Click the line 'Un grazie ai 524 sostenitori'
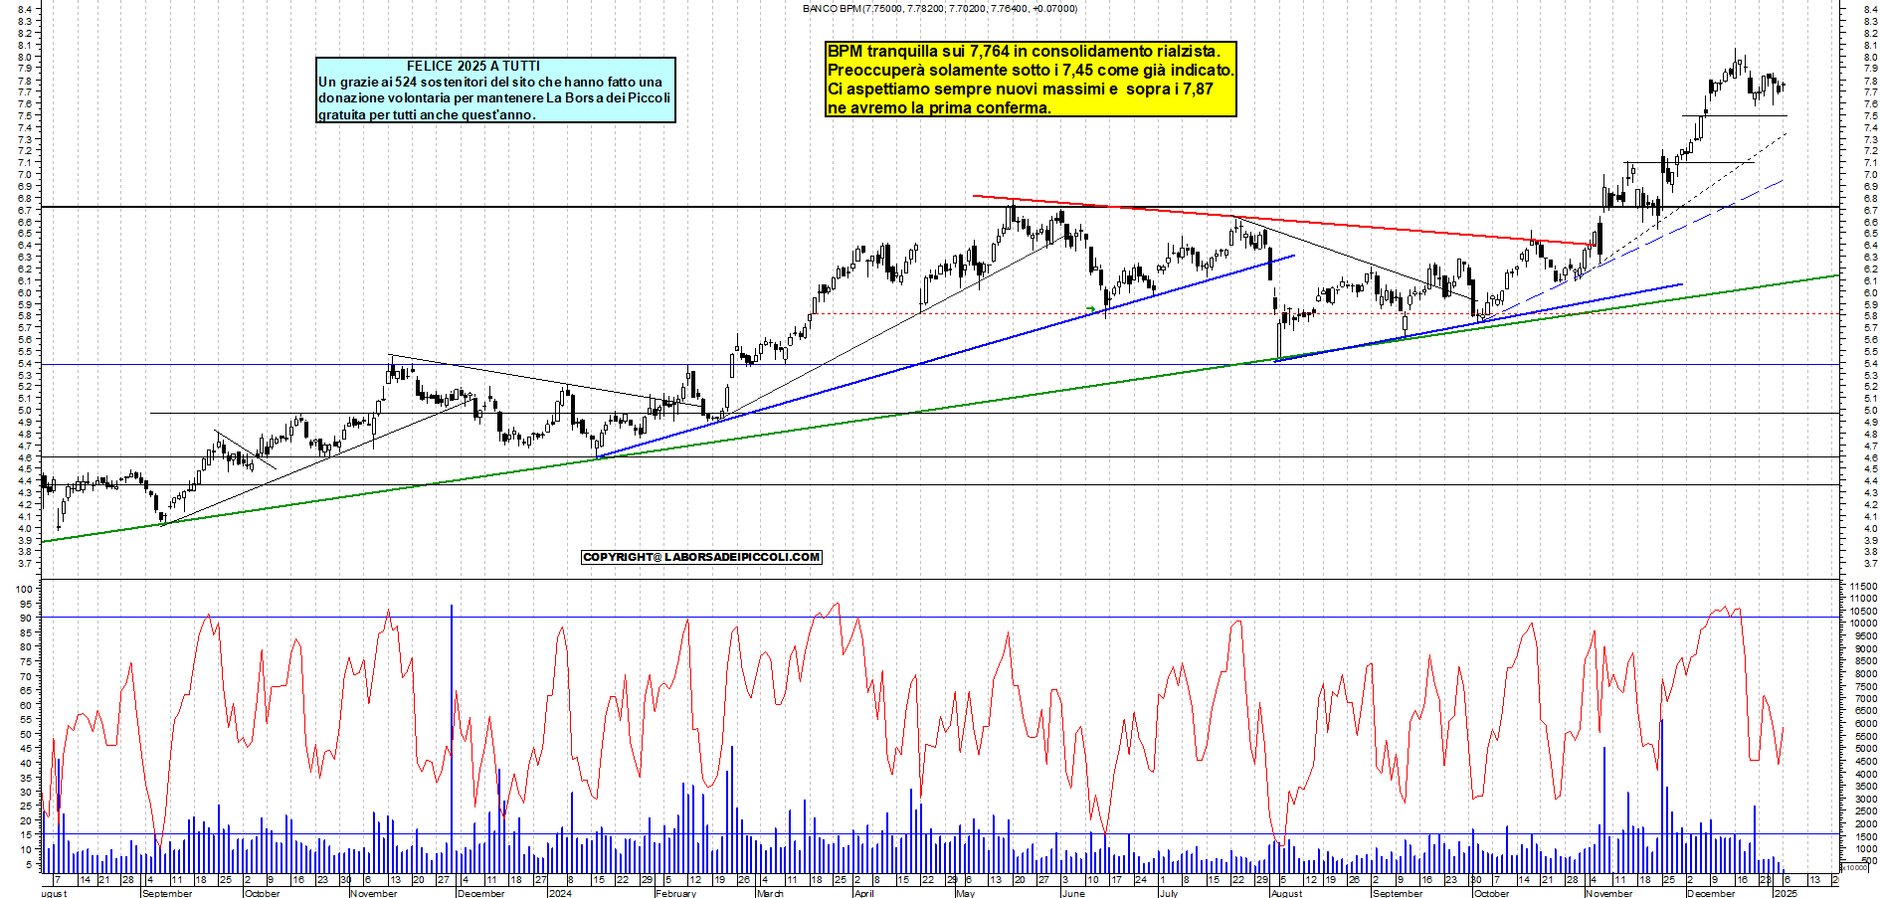1880x898 pixels. [490, 82]
